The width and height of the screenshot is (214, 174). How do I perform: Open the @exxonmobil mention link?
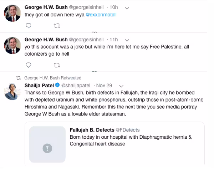point(101,15)
